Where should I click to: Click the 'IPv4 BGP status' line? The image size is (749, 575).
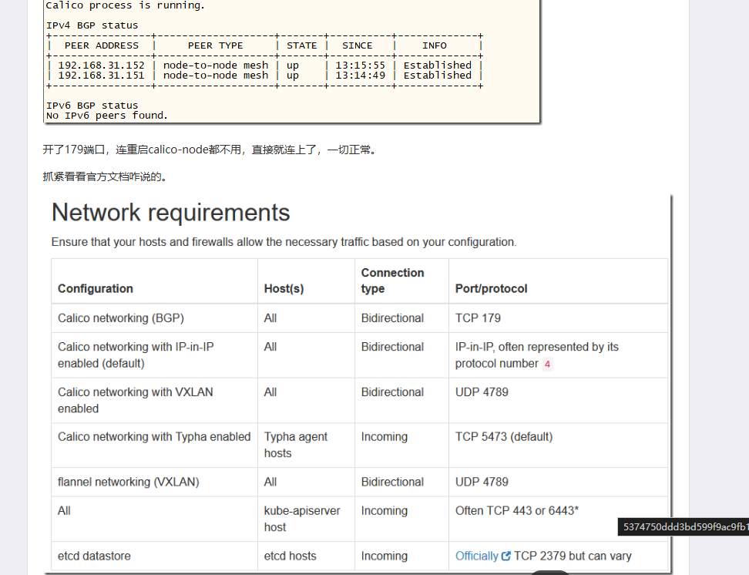(x=92, y=25)
